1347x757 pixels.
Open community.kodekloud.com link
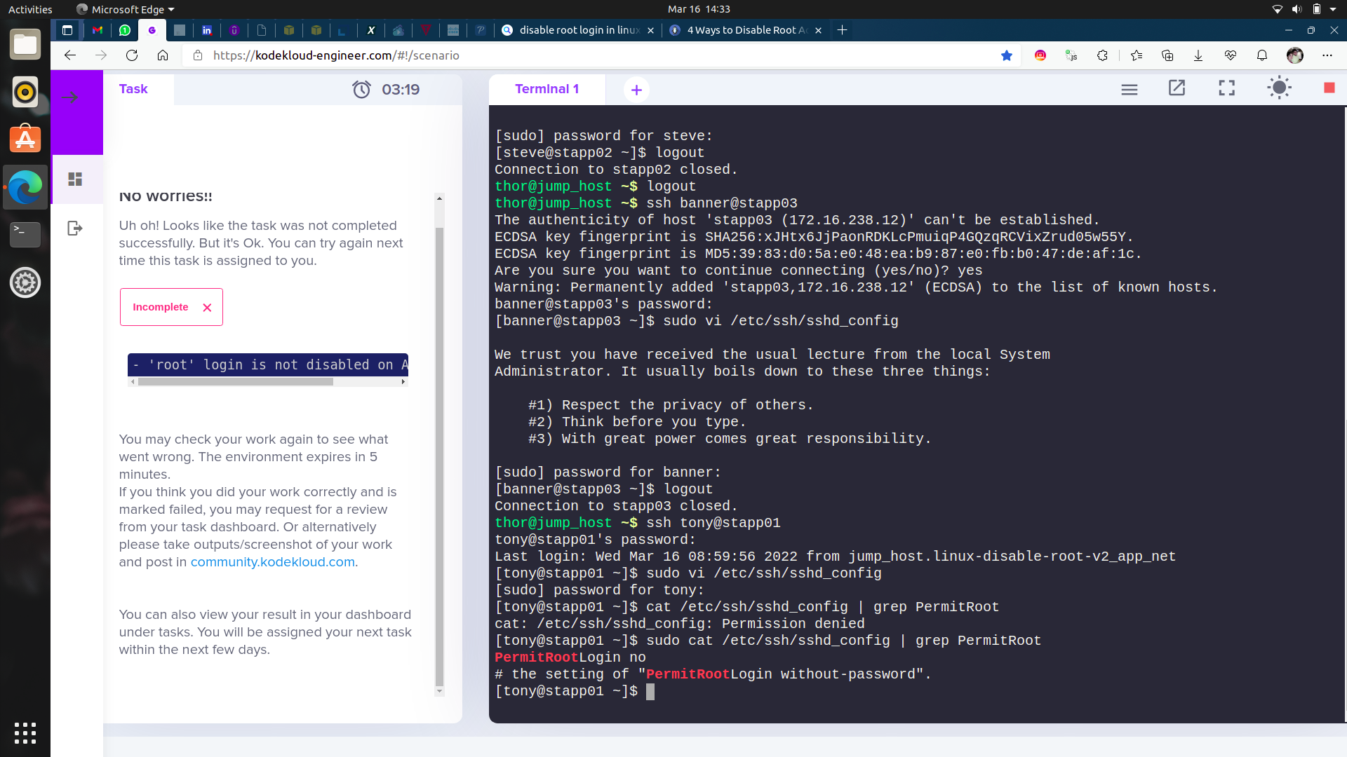click(x=272, y=562)
